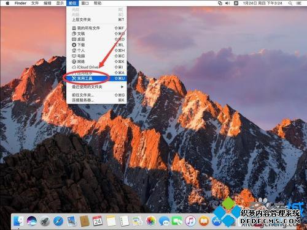This screenshot has width=307, height=230.
Task: Open the Mail stamp icon in Dock
Action: 71,221
